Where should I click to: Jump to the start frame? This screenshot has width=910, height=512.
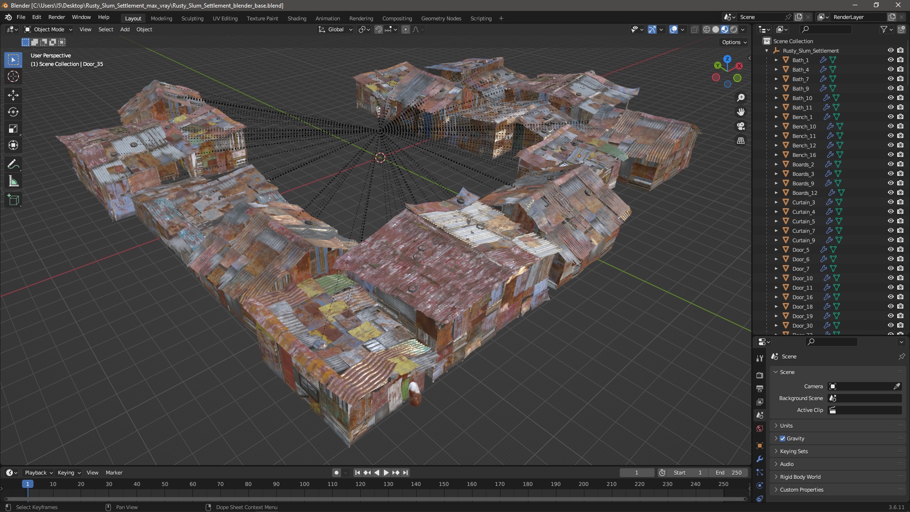click(x=357, y=473)
